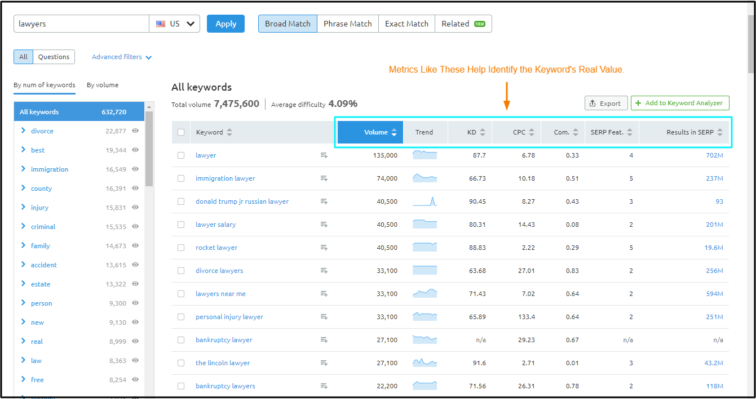Select the By volume grouping tab
Screen dimensions: 756x399
click(103, 85)
